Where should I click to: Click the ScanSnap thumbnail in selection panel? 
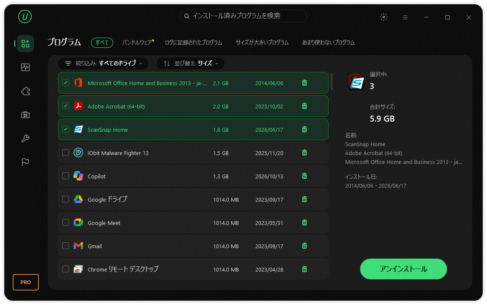coord(356,82)
